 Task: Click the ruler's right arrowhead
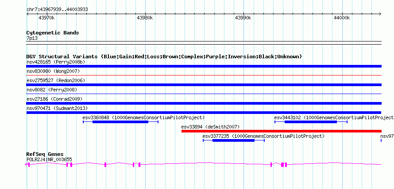click(380, 14)
